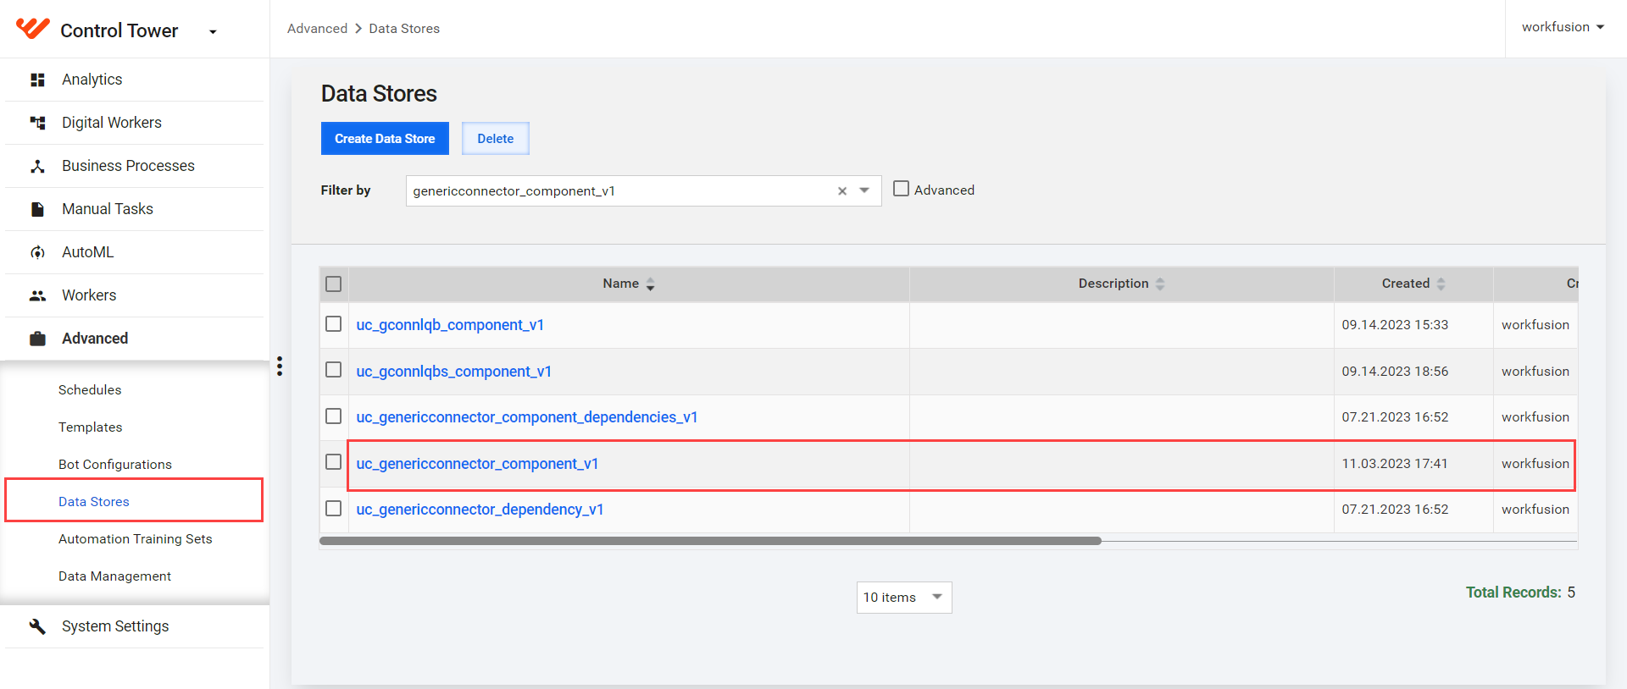Screen dimensions: 1627x689
Task: Open the Control Tower dropdown arrow
Action: point(213,32)
